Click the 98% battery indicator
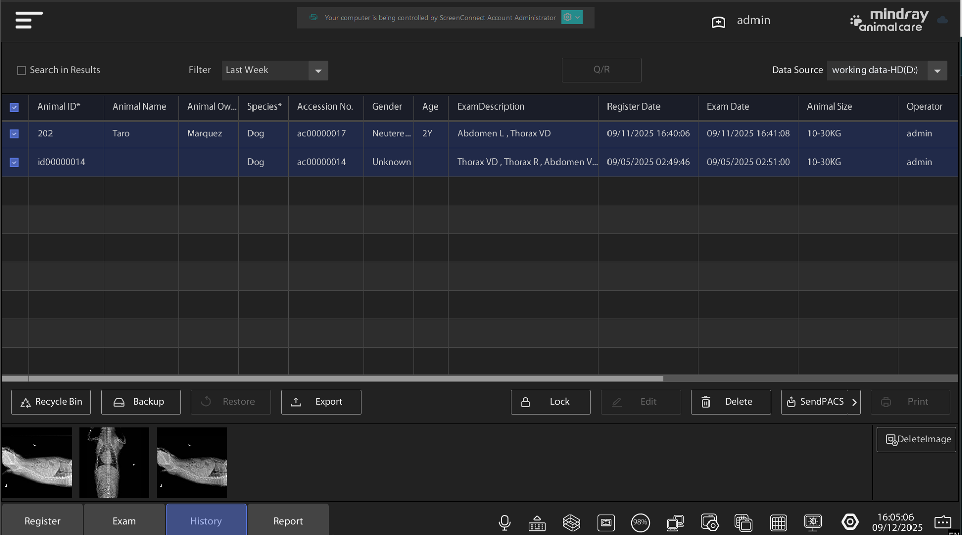 pyautogui.click(x=640, y=522)
